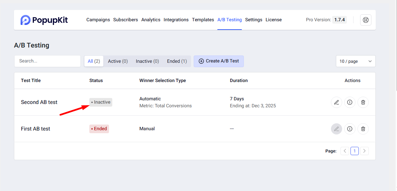The image size is (397, 191).
Task: View info for First AB test
Action: [349, 129]
